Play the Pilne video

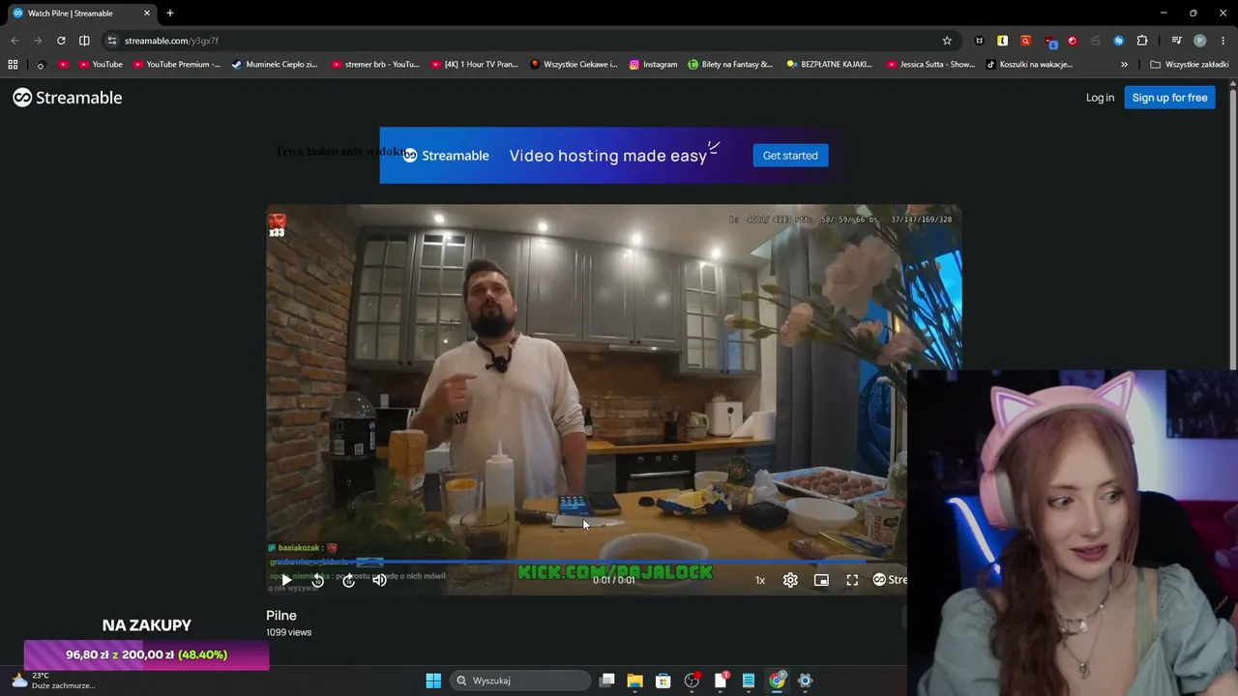[286, 580]
